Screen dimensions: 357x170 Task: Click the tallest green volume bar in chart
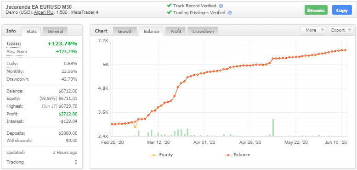(x=273, y=127)
